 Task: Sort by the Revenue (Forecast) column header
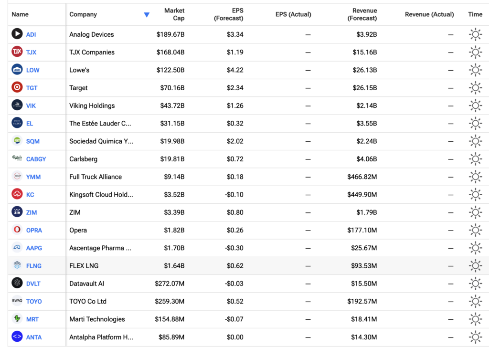[x=362, y=14]
